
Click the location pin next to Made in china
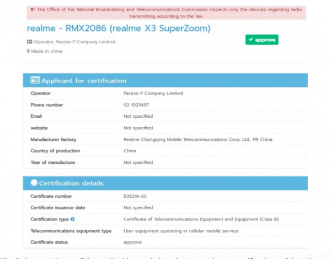[28, 51]
